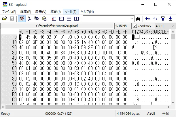Click the Open file folder icon

coord(5,19)
